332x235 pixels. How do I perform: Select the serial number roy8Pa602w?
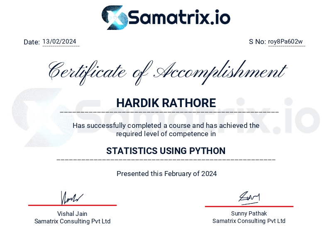[x=286, y=42]
